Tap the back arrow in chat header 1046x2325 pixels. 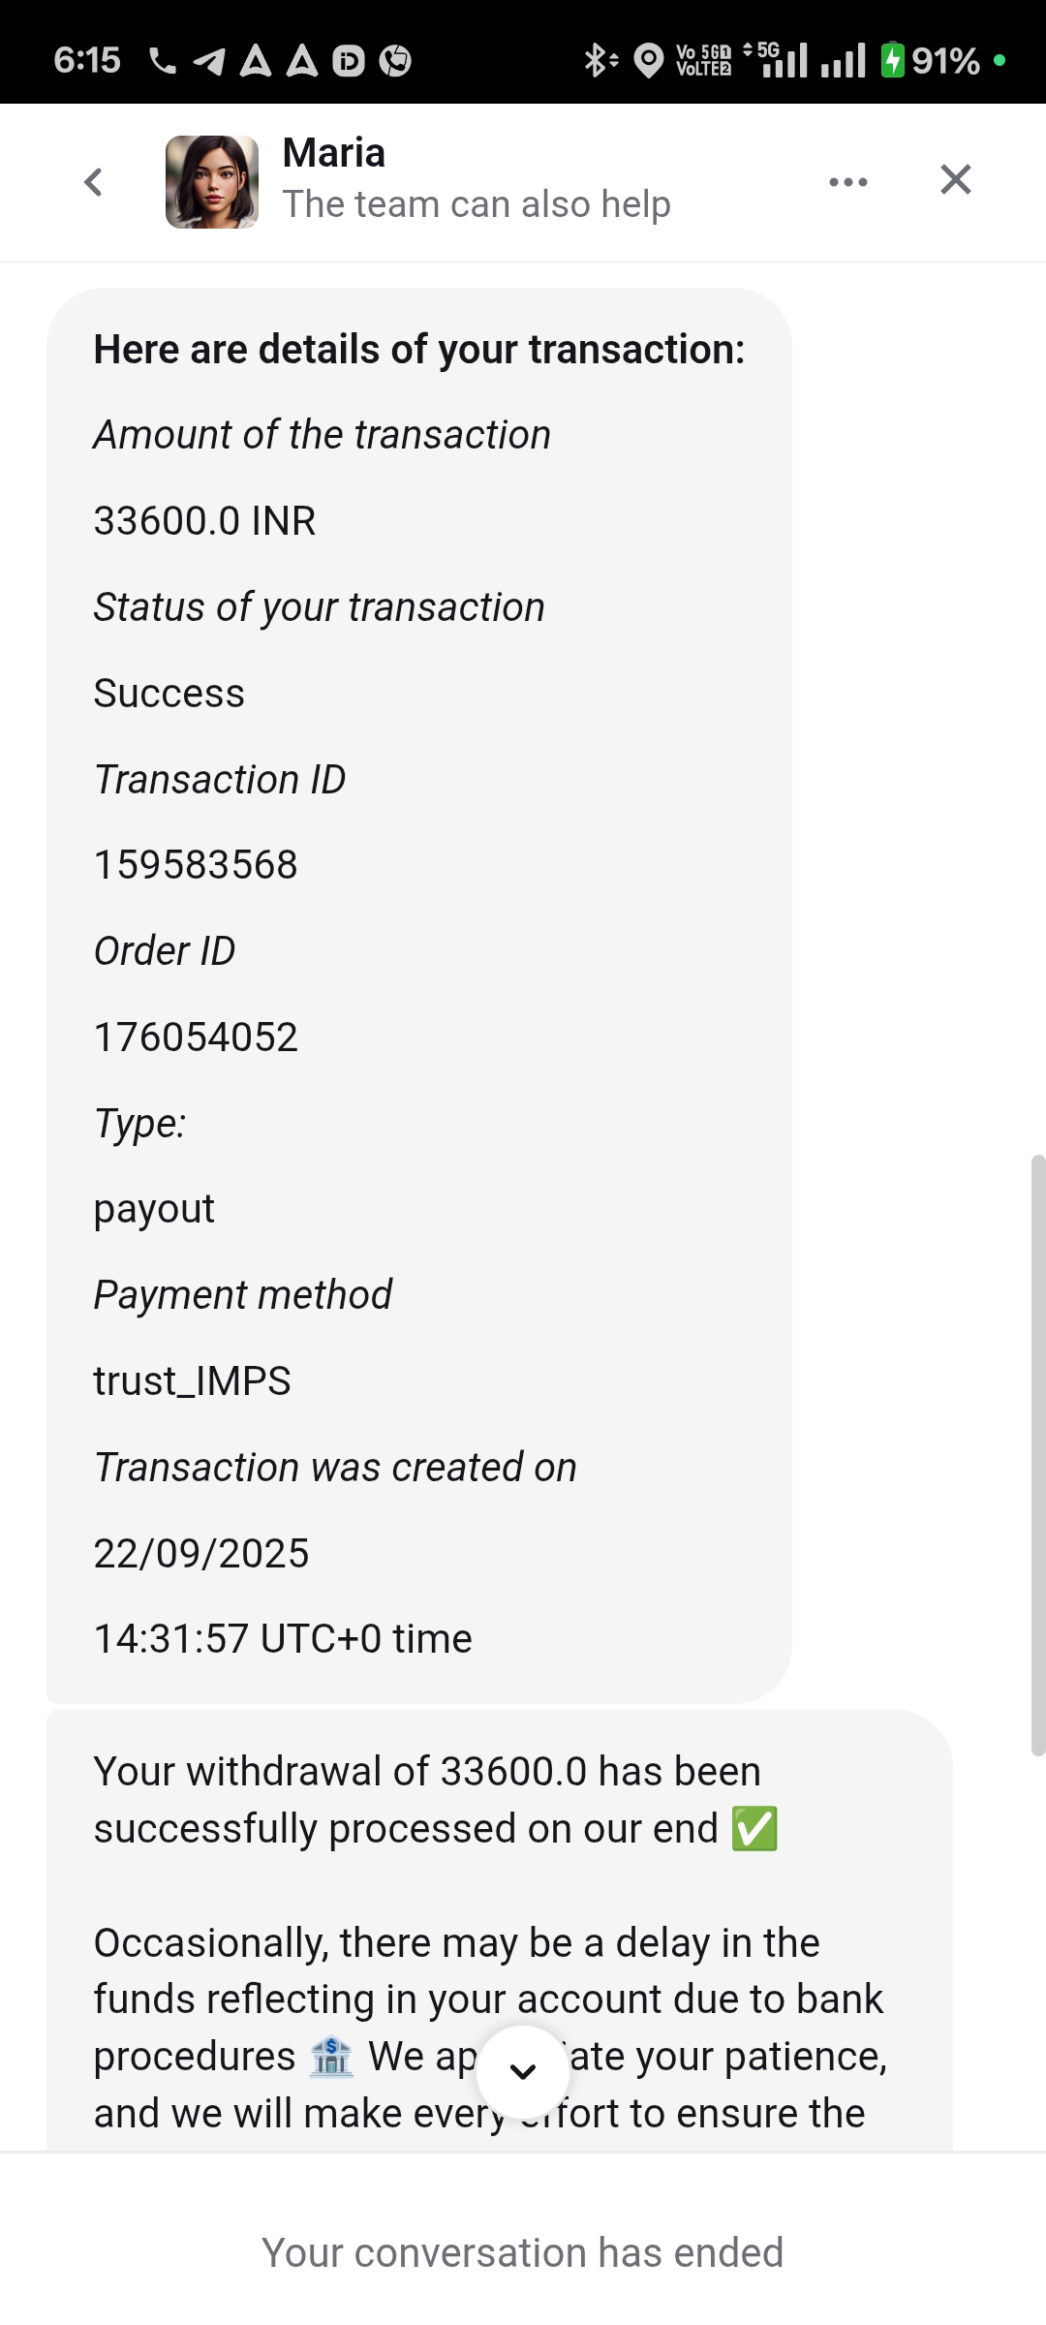(94, 181)
